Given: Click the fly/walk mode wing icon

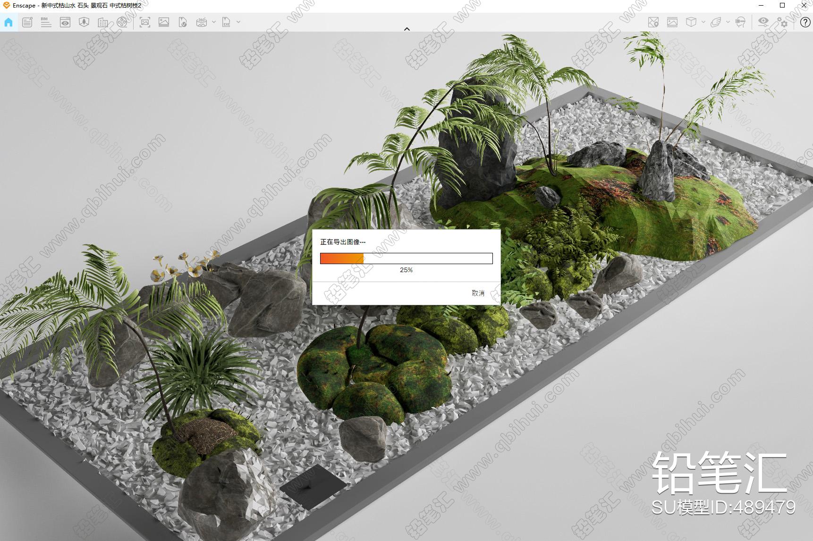Looking at the screenshot, I should click(x=716, y=22).
